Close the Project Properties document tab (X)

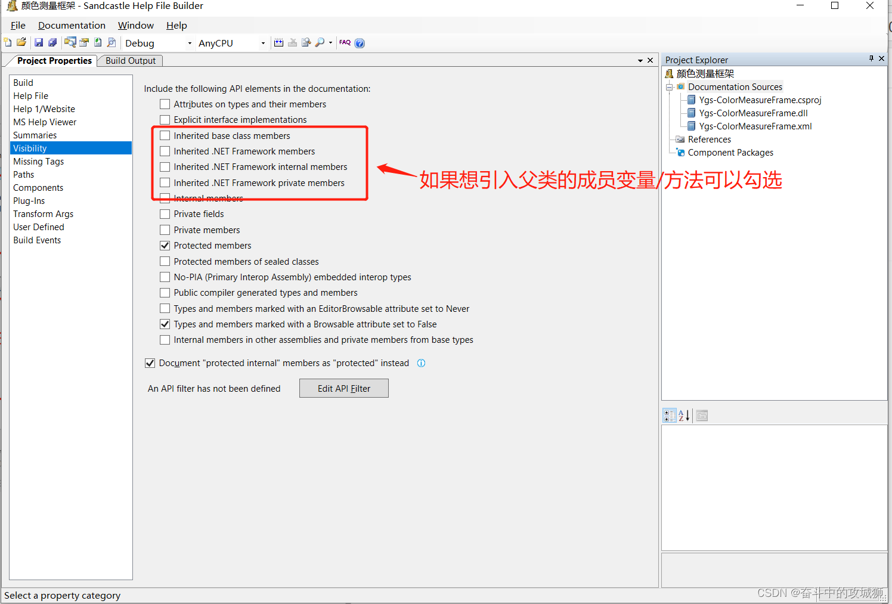point(650,60)
